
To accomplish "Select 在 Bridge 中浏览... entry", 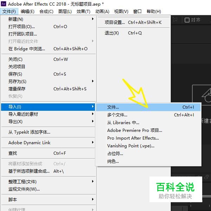I will click(49, 49).
